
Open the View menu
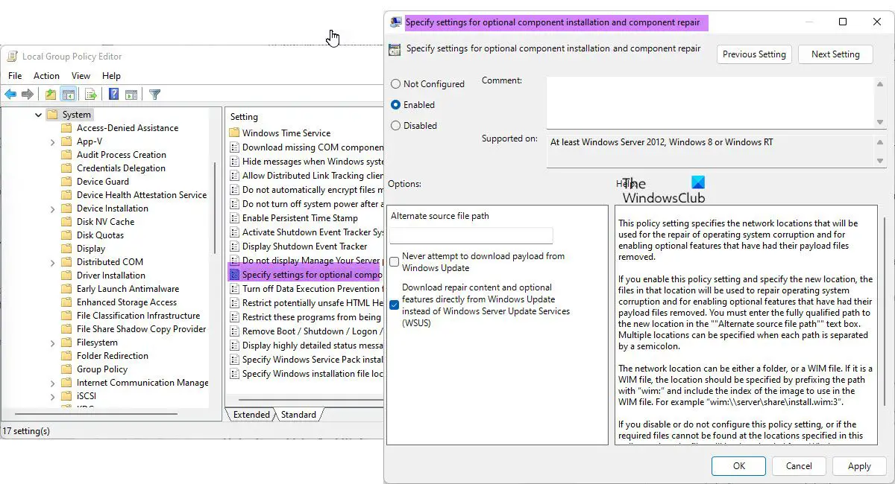point(81,76)
